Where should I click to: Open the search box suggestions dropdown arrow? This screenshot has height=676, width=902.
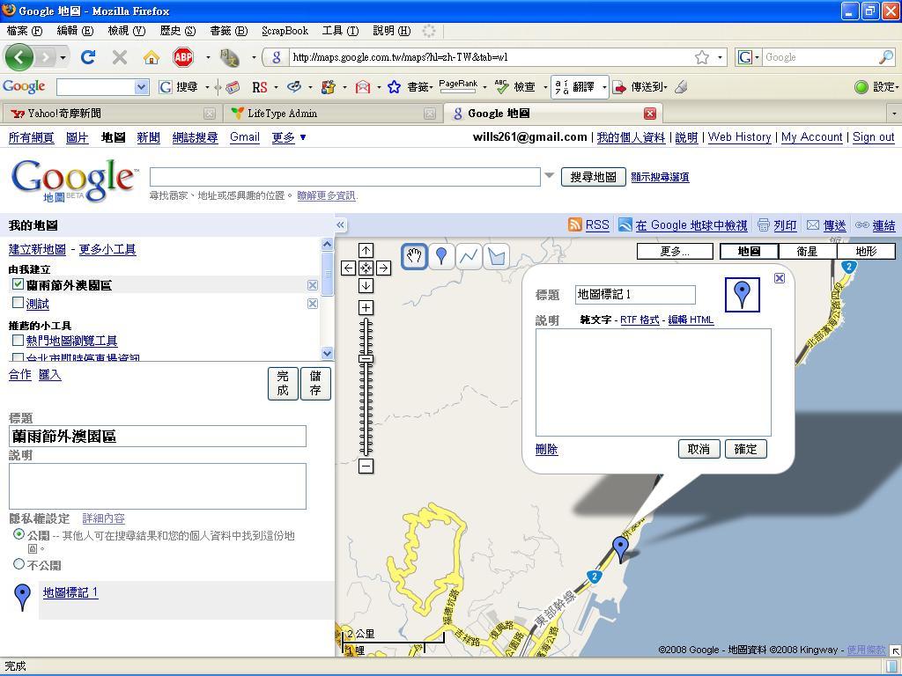550,175
